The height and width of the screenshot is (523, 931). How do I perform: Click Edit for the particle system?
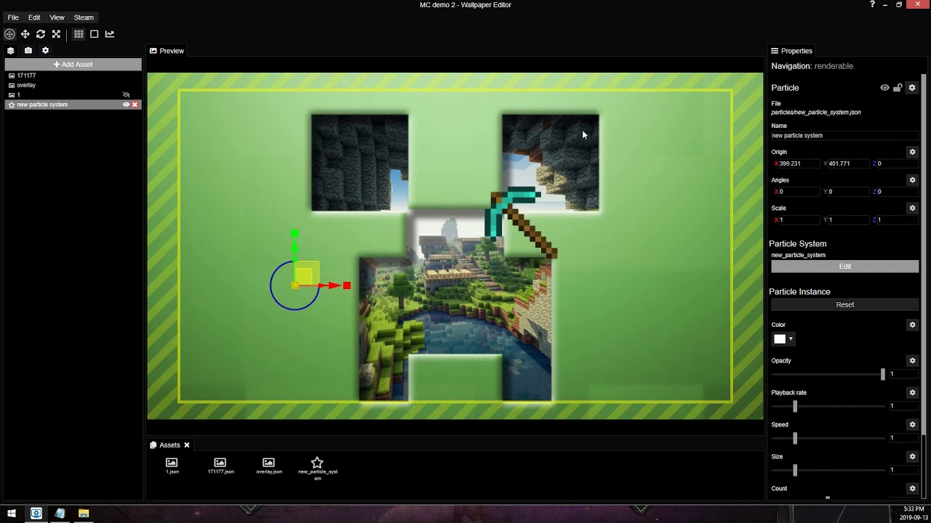click(x=844, y=267)
